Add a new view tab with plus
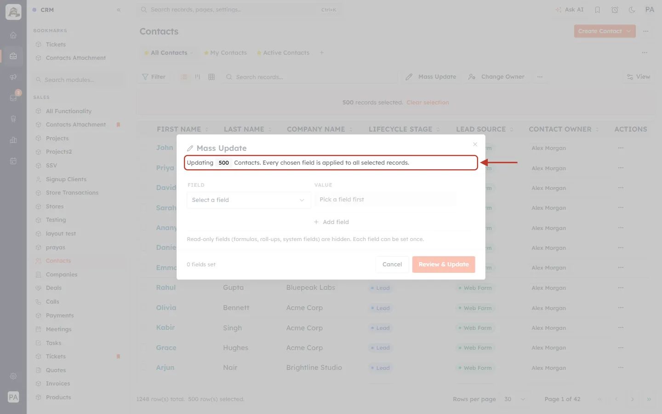This screenshot has height=414, width=662. 322,53
